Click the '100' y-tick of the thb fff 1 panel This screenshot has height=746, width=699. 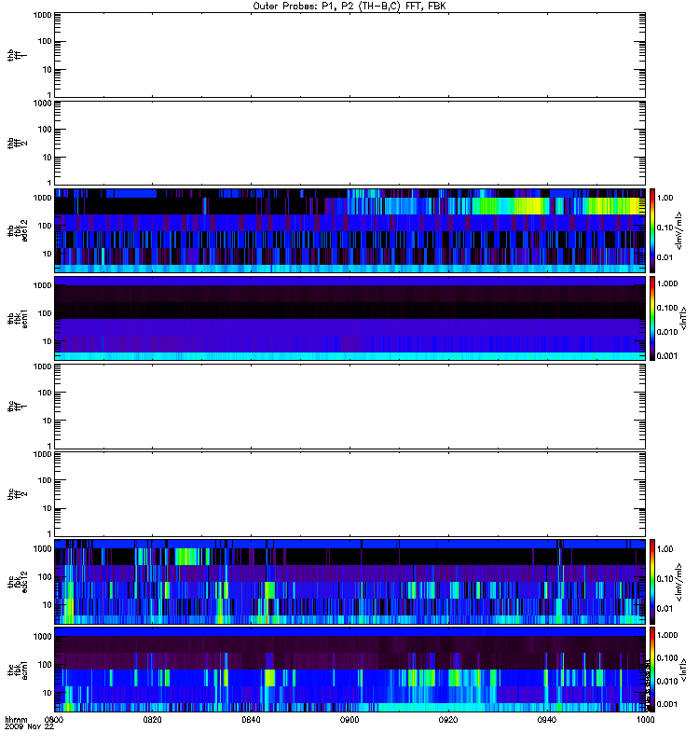click(x=45, y=41)
